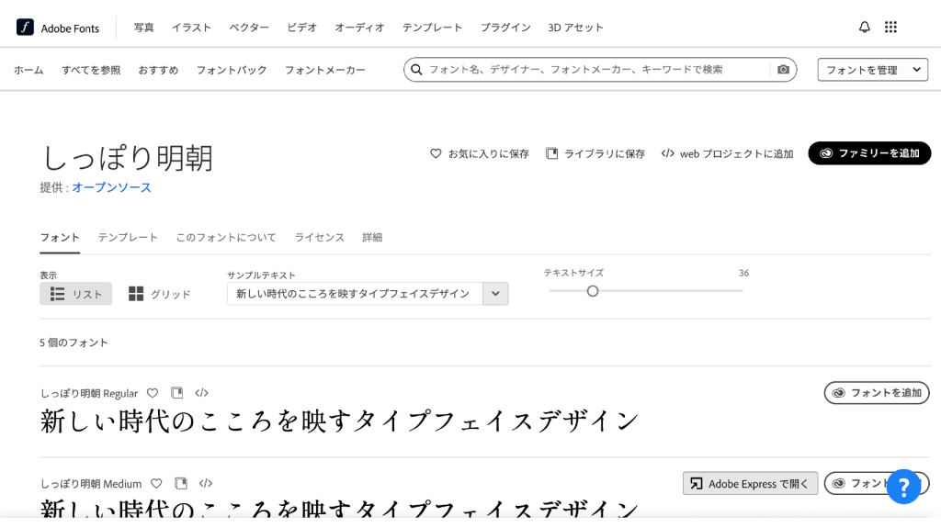Go to フォントパック navigation link
The width and height of the screenshot is (941, 528).
coord(232,70)
